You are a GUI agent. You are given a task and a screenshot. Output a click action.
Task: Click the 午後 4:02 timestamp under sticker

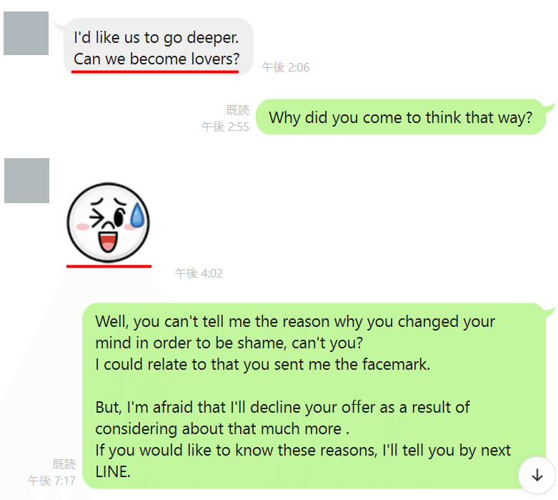tap(199, 273)
